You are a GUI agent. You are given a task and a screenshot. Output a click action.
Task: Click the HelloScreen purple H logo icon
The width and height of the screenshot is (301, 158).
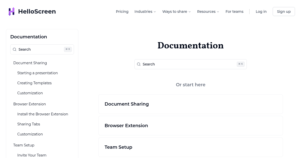click(x=12, y=12)
